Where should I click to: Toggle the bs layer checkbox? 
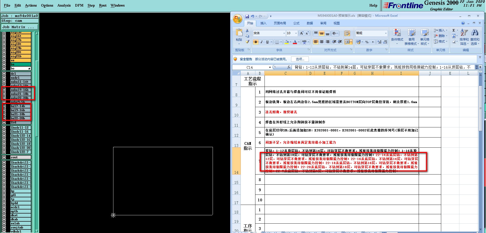click(4, 64)
